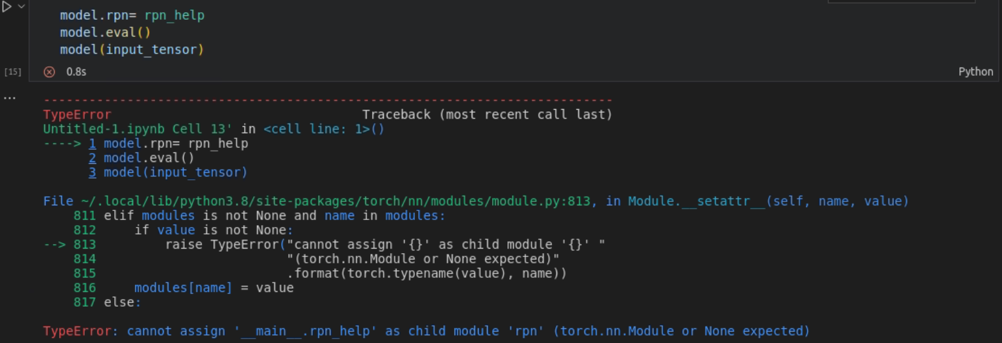
Task: Open traceback link to line 2
Action: [x=92, y=158]
